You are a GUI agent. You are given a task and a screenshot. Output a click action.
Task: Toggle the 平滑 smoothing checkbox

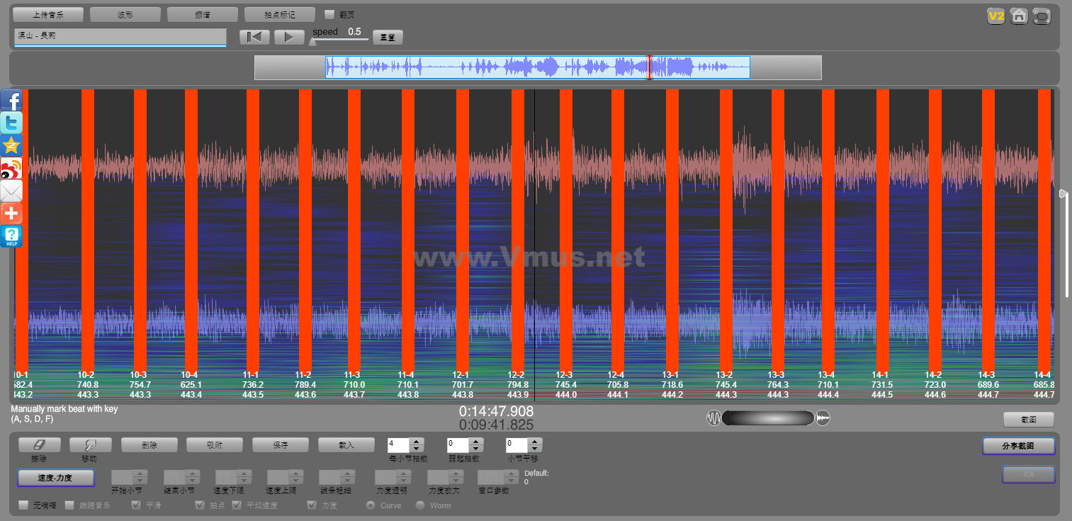pos(137,505)
